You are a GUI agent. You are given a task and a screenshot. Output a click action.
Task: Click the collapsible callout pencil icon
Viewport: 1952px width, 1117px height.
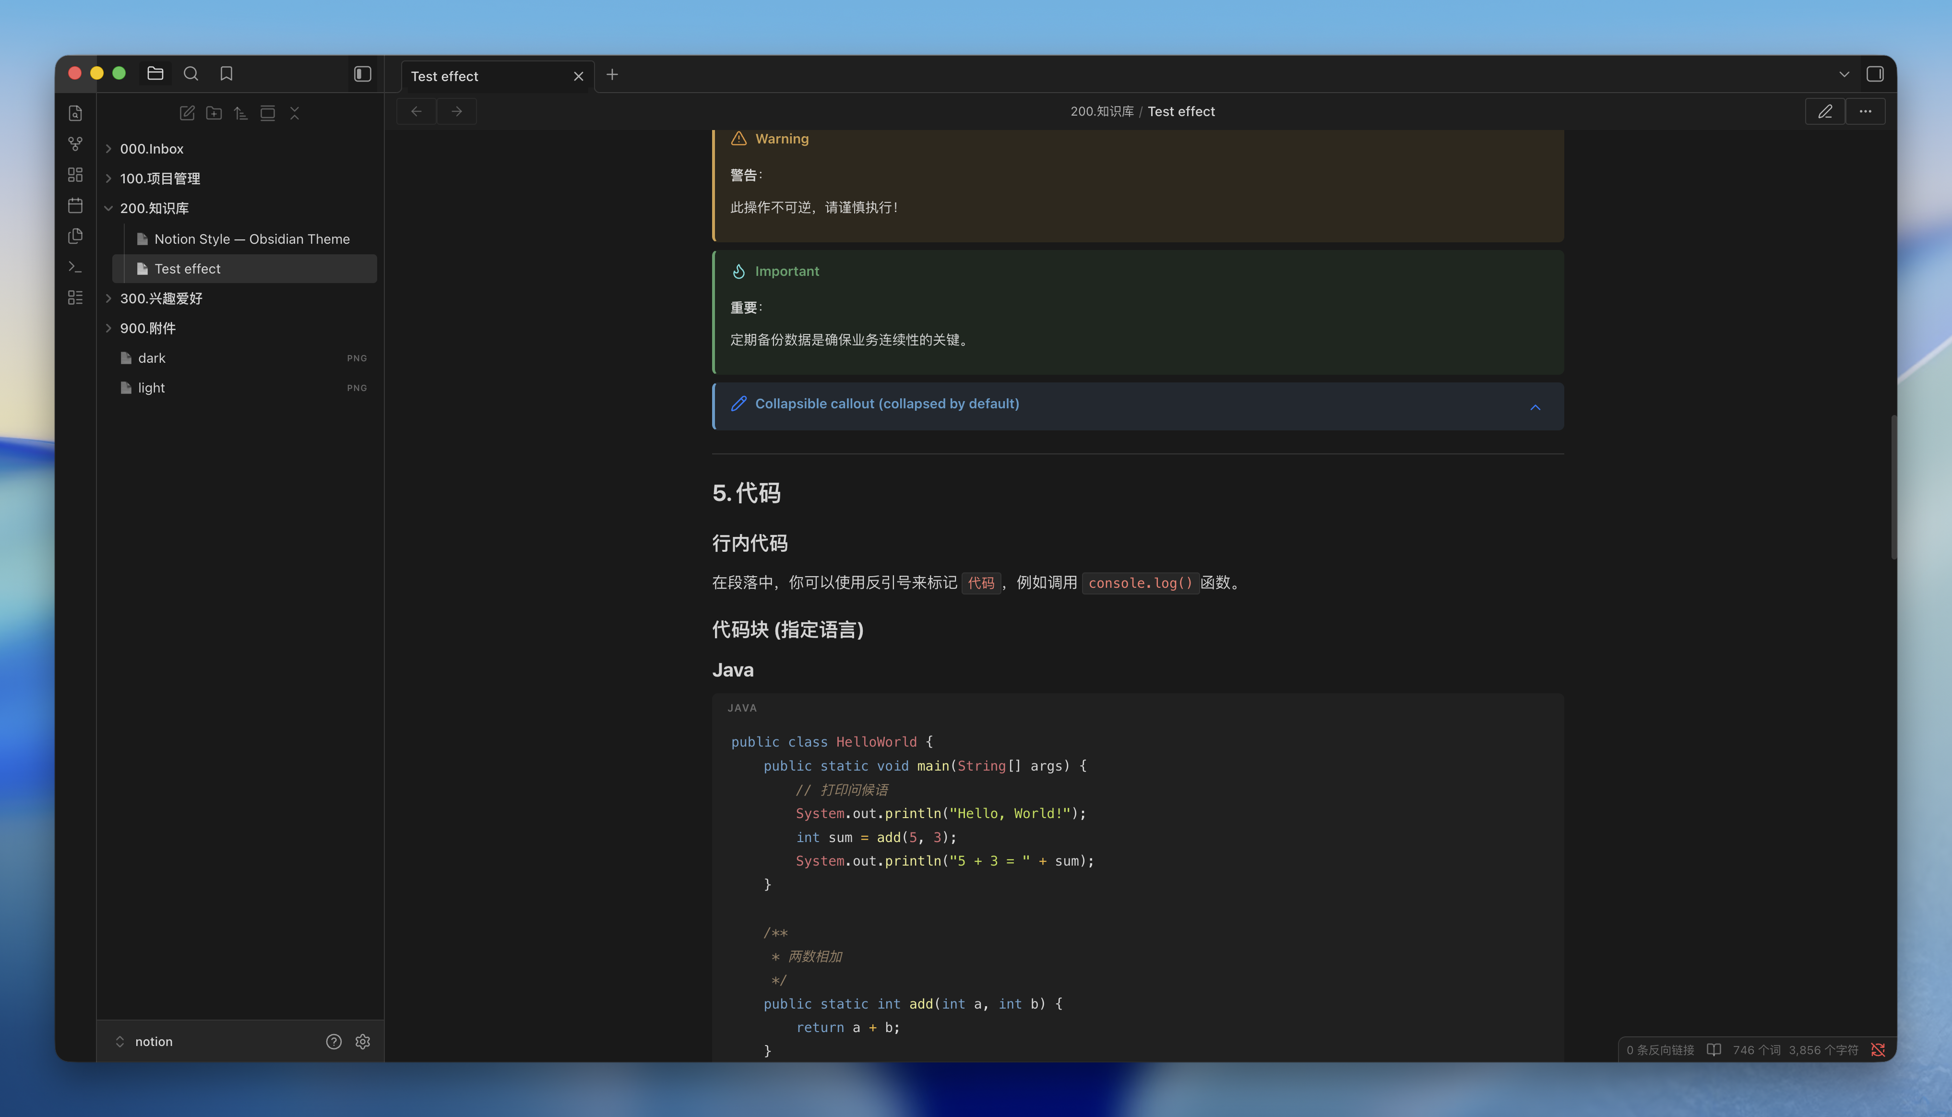(x=738, y=404)
